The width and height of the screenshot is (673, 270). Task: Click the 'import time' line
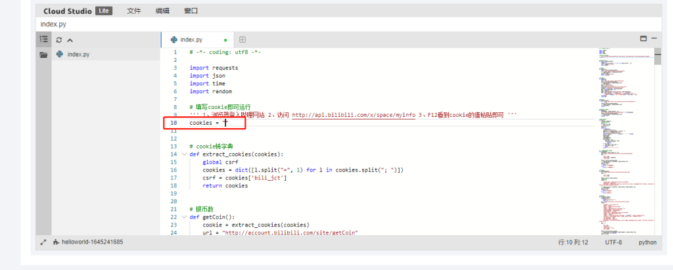click(x=207, y=83)
